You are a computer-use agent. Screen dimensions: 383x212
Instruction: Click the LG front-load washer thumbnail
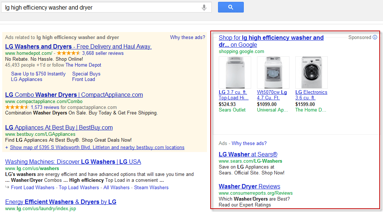click(x=312, y=72)
